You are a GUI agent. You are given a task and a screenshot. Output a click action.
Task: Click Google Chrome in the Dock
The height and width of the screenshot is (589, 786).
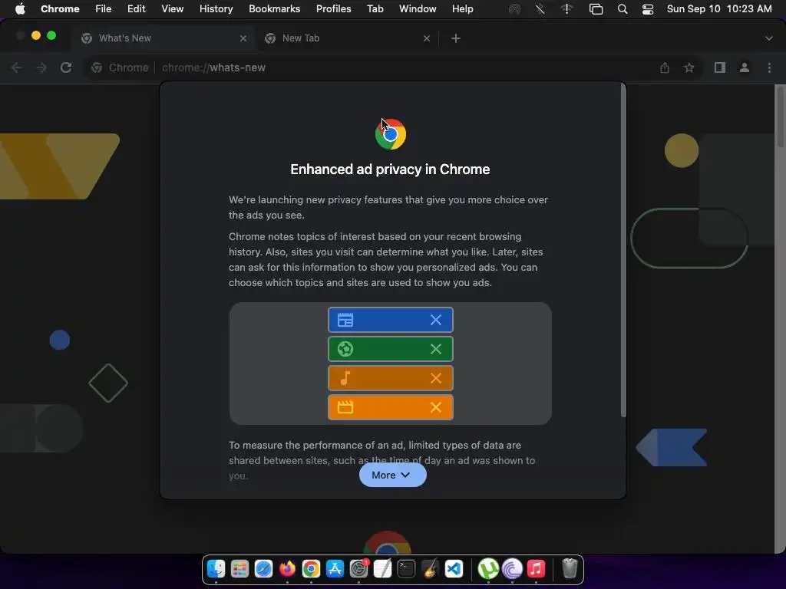[311, 569]
